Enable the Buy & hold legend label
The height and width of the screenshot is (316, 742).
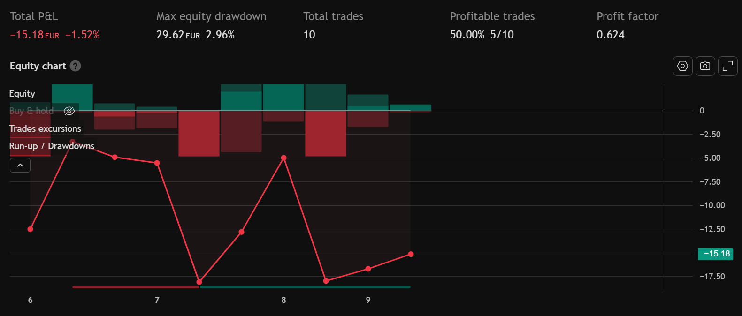[31, 111]
